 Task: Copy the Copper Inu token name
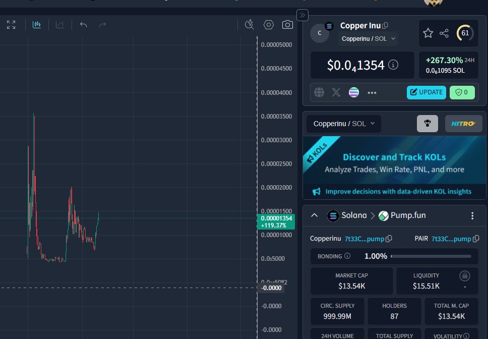(385, 26)
